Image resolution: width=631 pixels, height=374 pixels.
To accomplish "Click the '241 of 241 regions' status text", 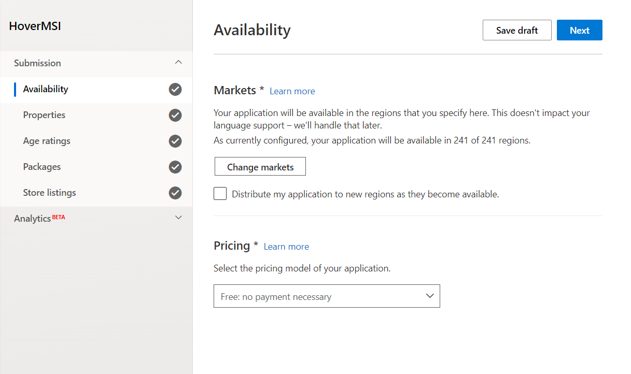I will [491, 140].
